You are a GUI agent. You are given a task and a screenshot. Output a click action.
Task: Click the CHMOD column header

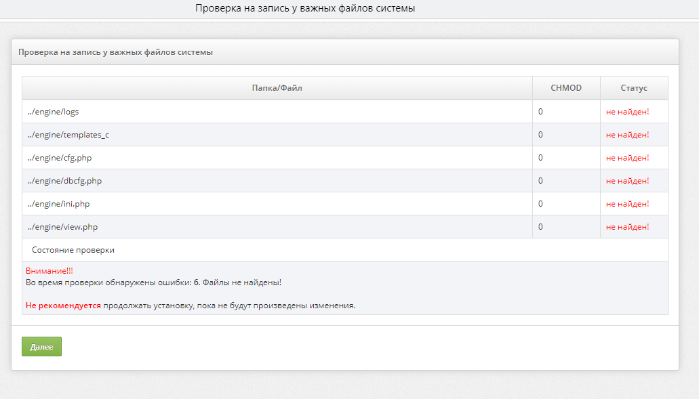[x=565, y=88]
